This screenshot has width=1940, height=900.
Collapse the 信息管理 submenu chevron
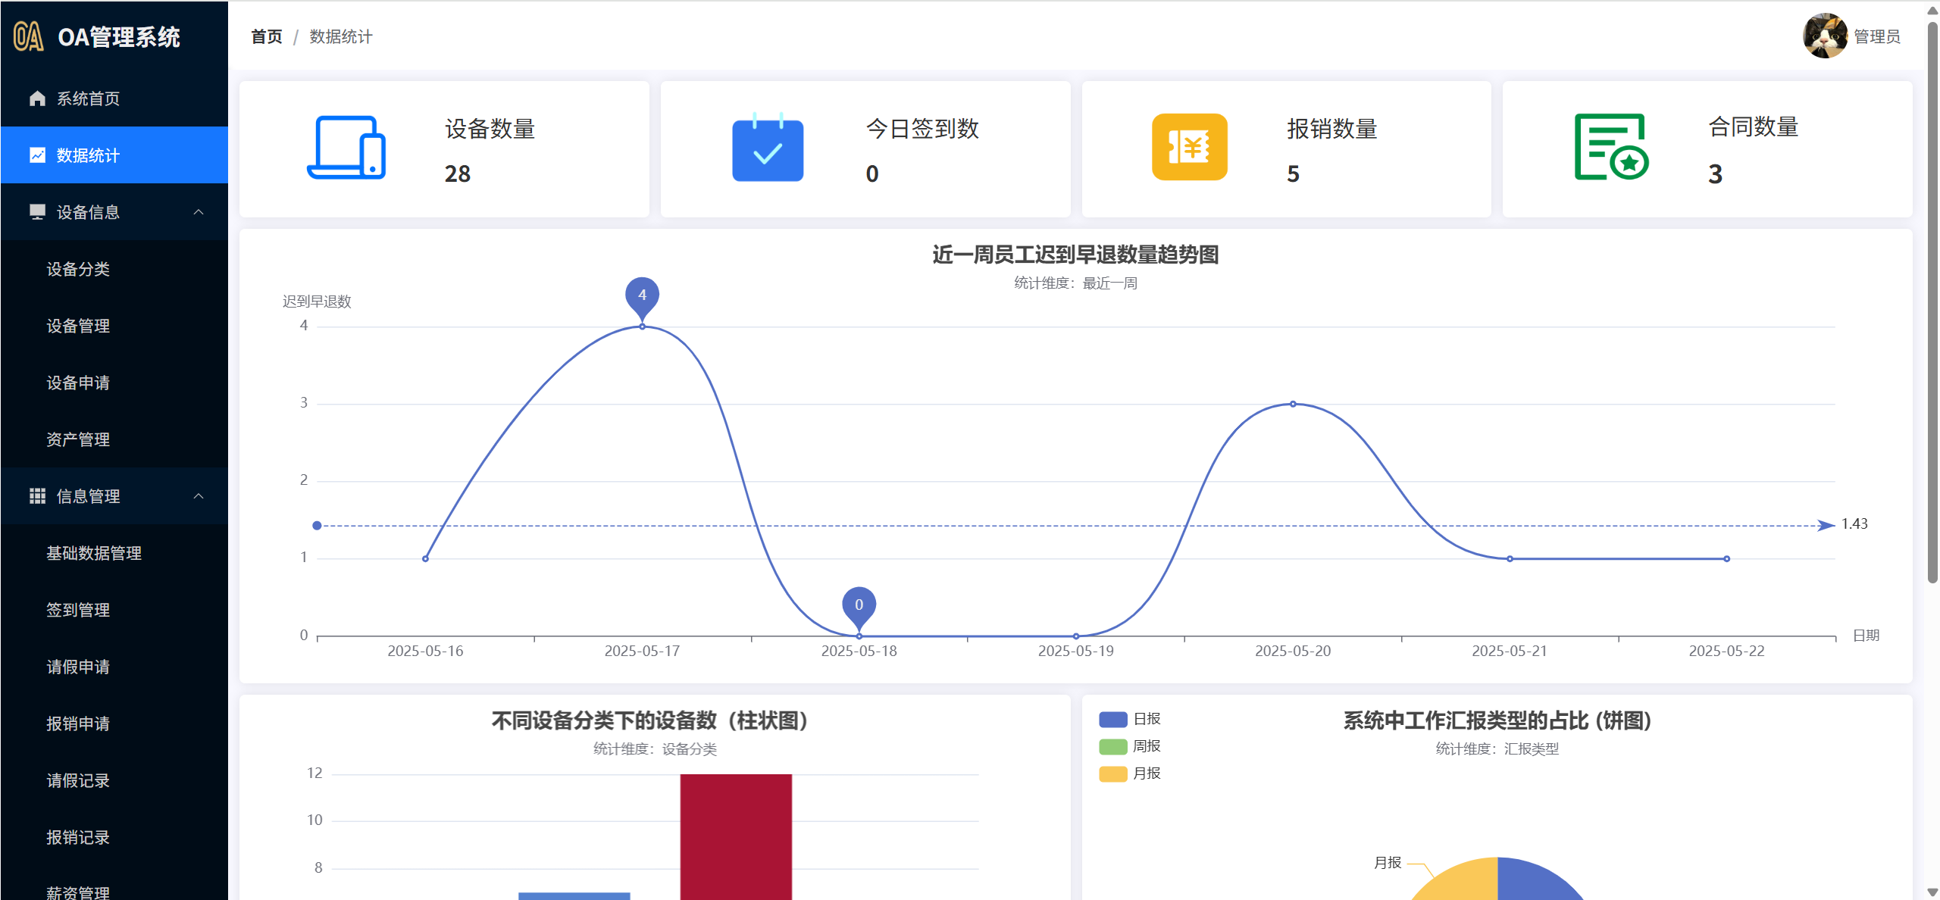[x=199, y=496]
